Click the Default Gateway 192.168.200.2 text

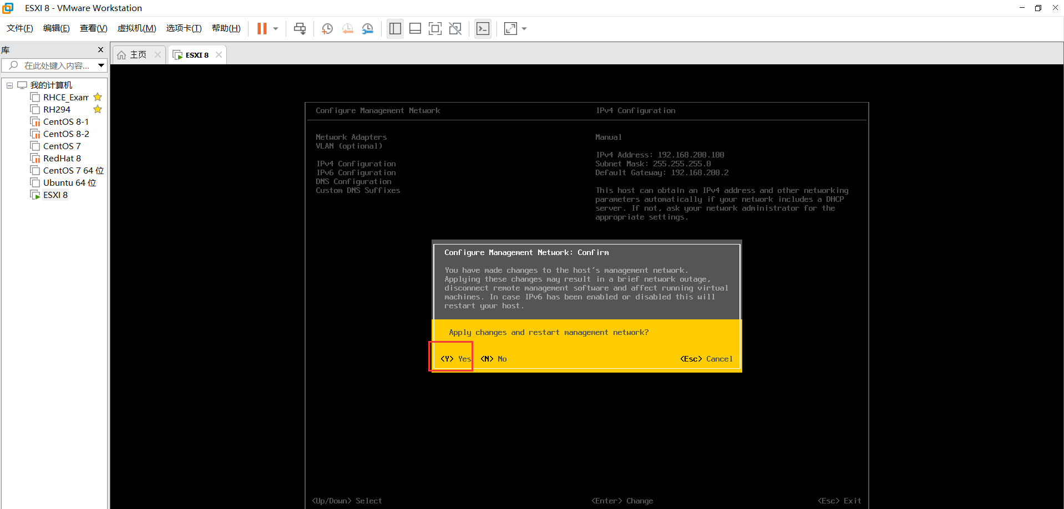[x=662, y=172]
